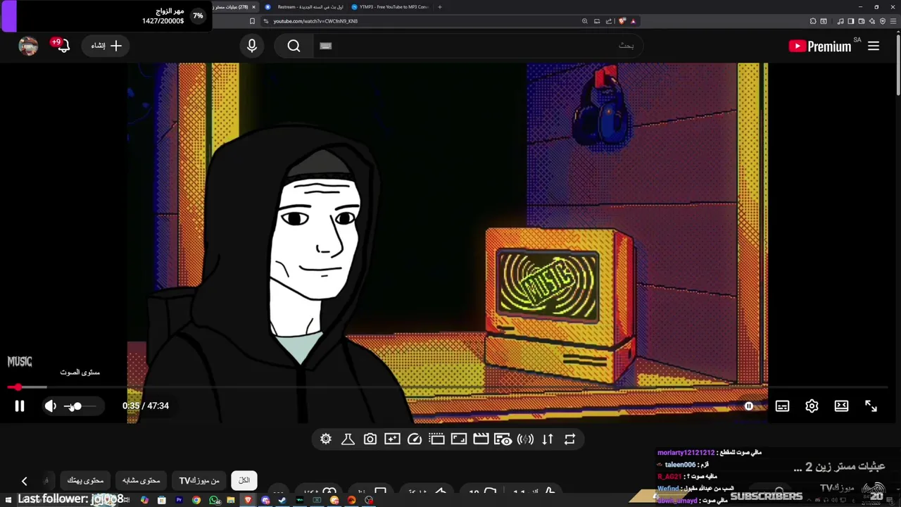This screenshot has width=901, height=507.
Task: Open WhatsApp from the taskbar
Action: pyautogui.click(x=213, y=500)
